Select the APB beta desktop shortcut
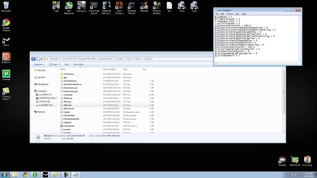This screenshot has height=178, width=317. (144, 6)
